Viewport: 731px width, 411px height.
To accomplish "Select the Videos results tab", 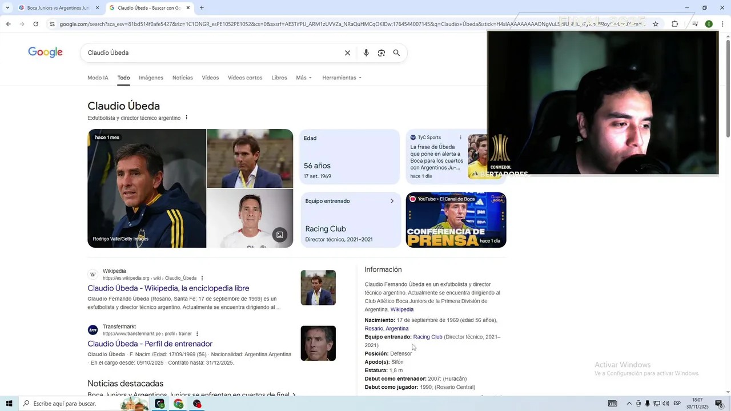I will pos(210,78).
